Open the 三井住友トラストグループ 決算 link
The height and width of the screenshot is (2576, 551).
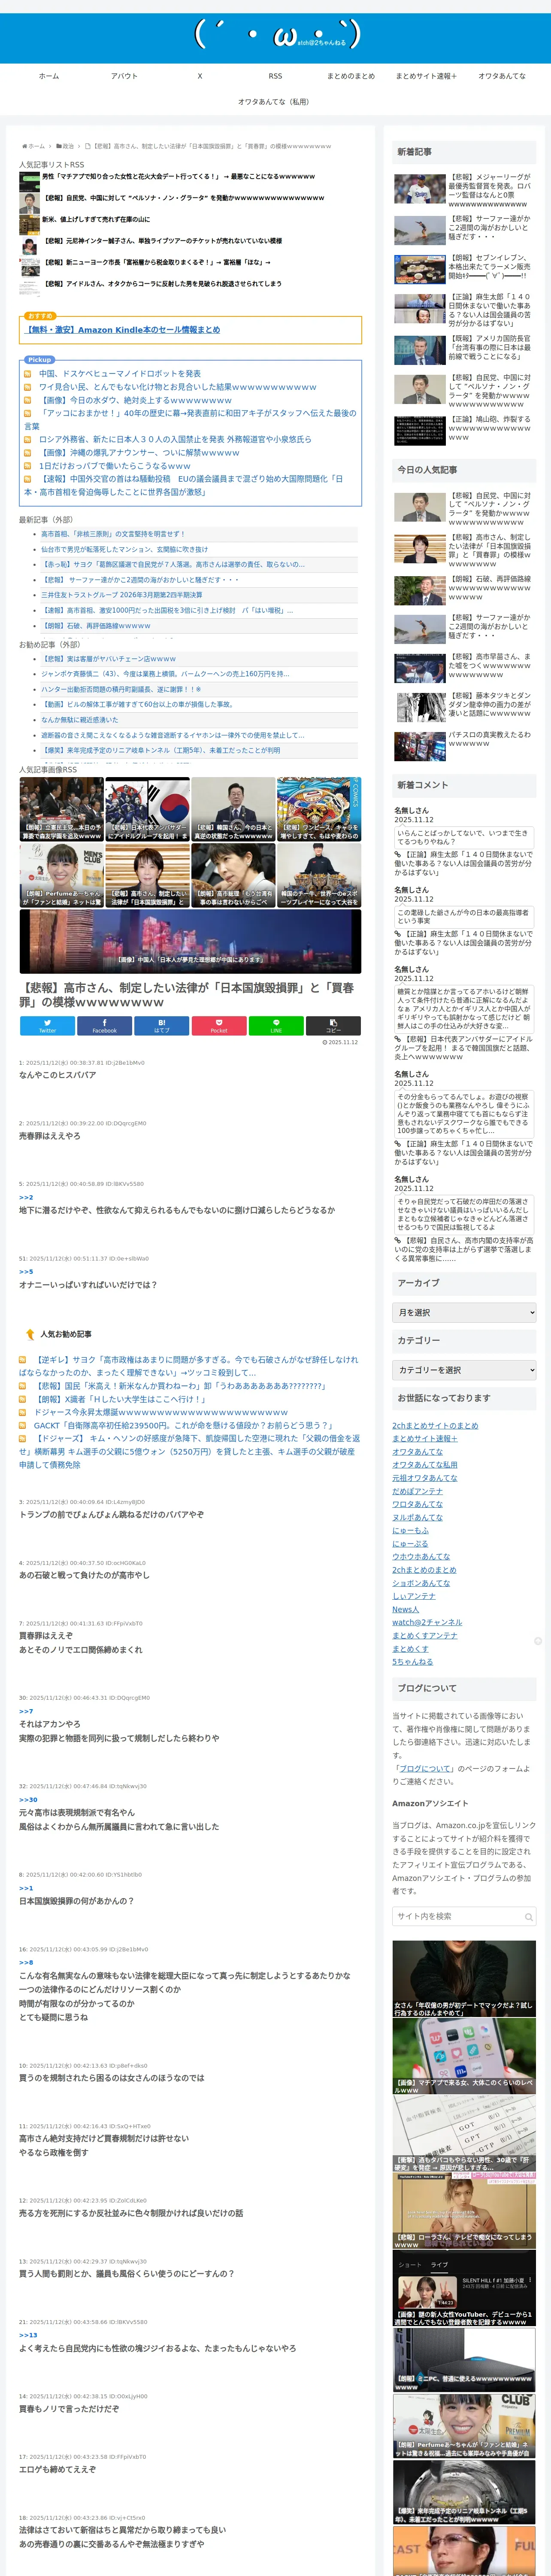click(x=121, y=594)
